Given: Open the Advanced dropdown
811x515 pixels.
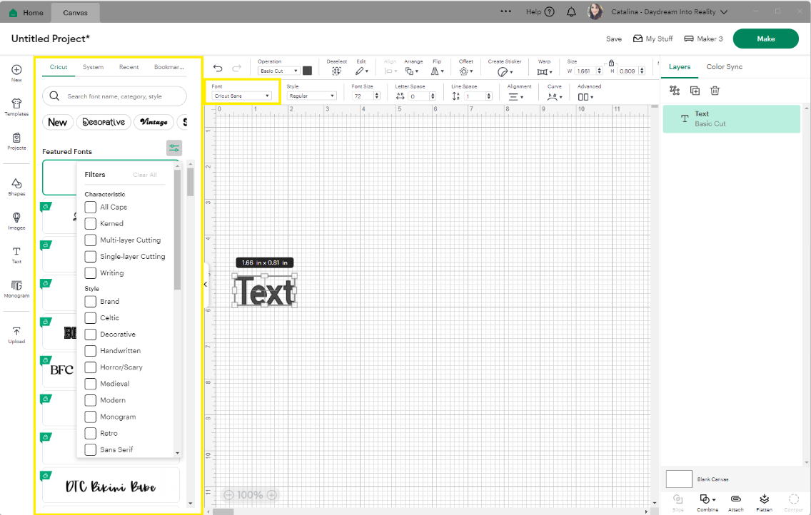Looking at the screenshot, I should point(585,96).
